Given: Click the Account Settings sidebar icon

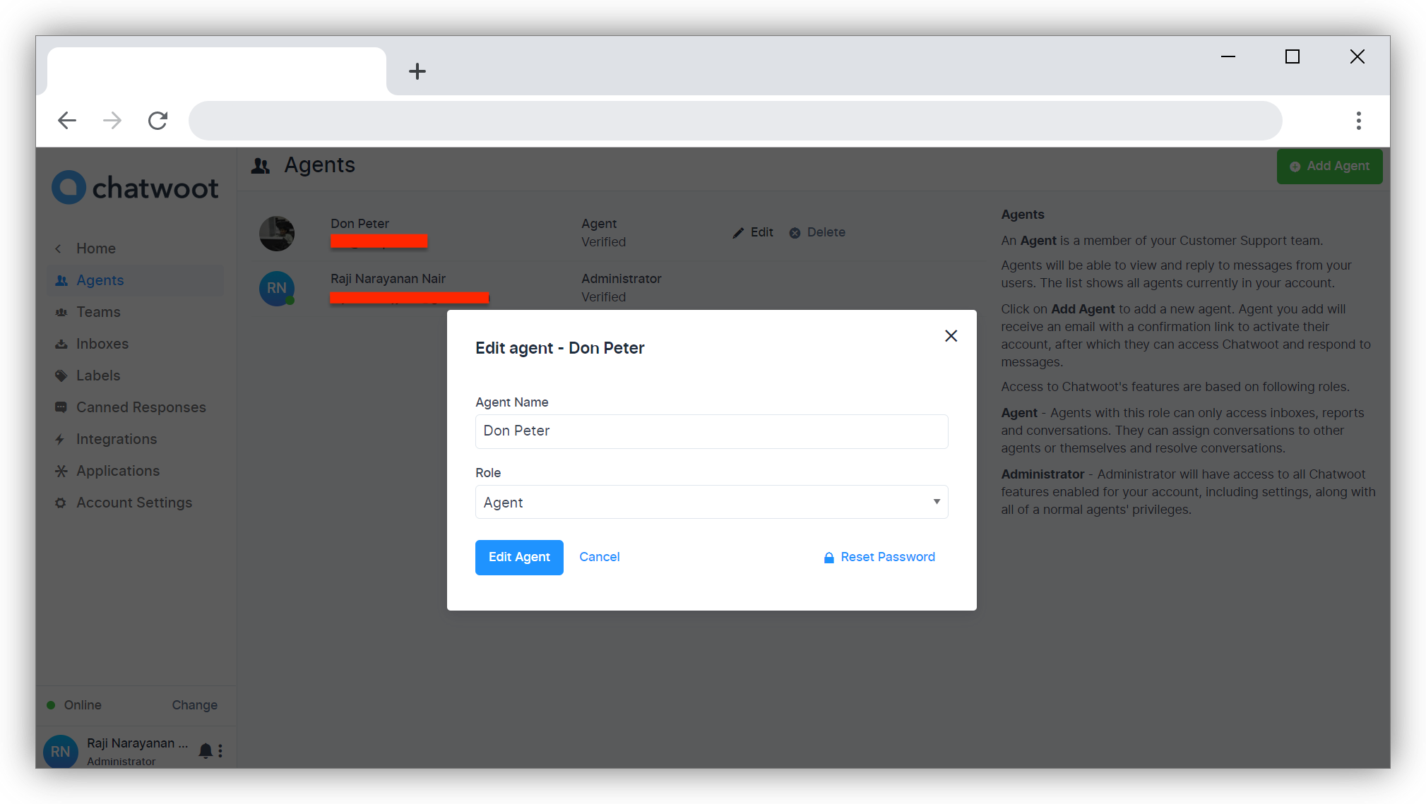Looking at the screenshot, I should [x=61, y=503].
